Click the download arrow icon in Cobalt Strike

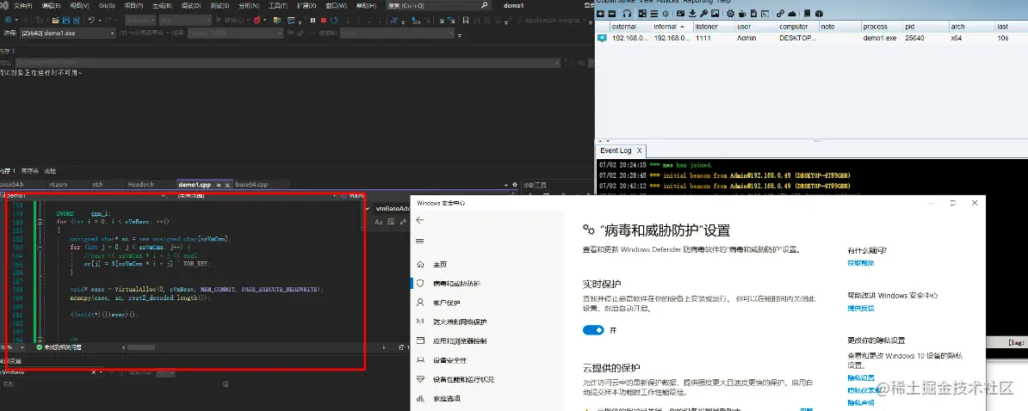point(692,13)
